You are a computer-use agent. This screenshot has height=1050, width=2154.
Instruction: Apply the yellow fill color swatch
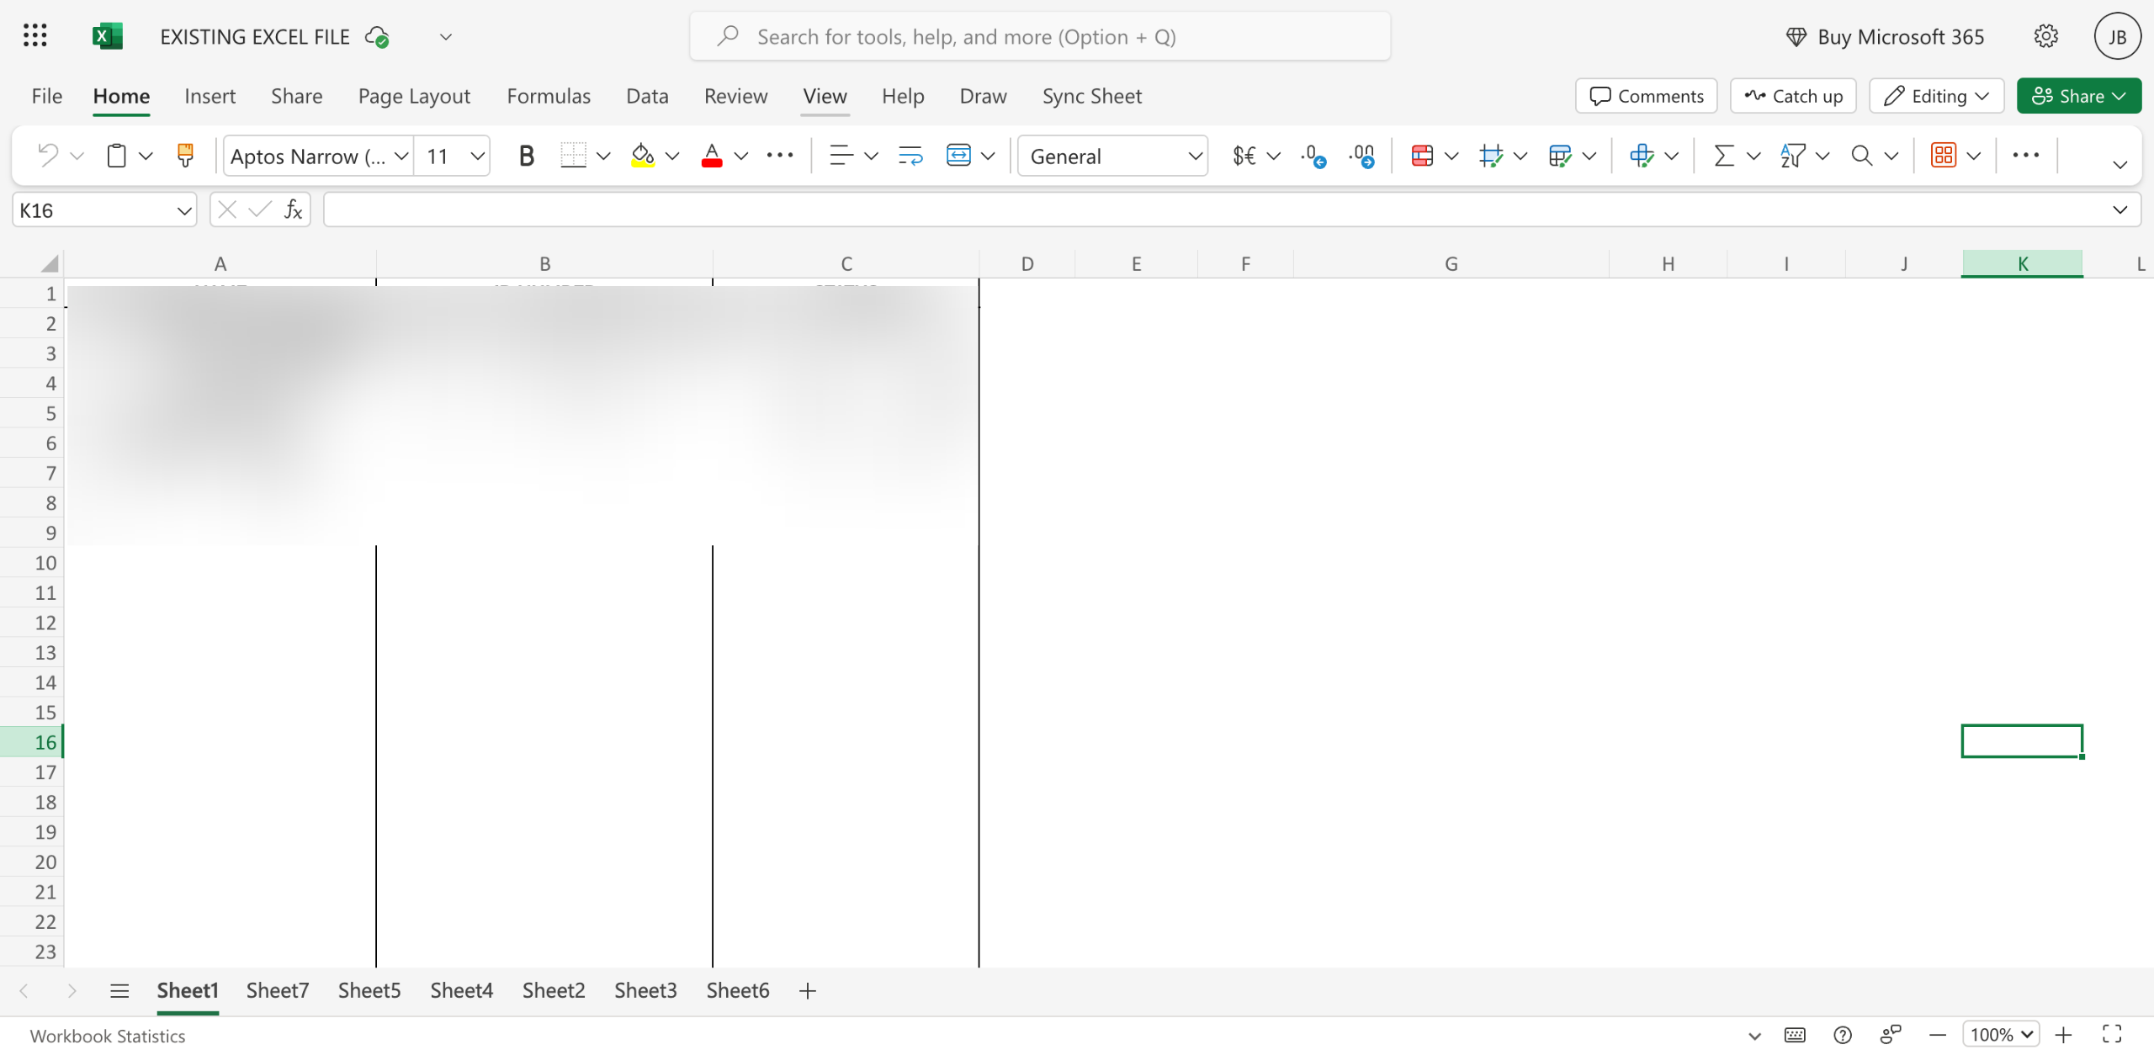643,156
